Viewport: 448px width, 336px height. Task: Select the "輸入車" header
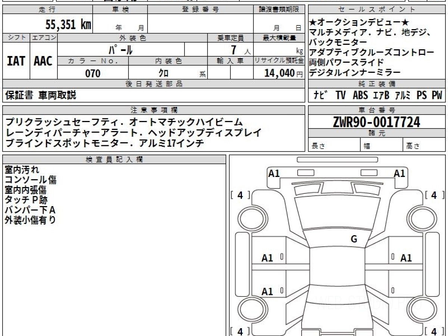(230, 61)
